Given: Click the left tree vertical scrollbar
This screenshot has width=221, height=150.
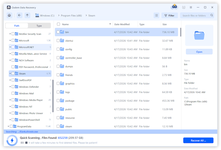Looking at the screenshot, I should click(x=53, y=96).
